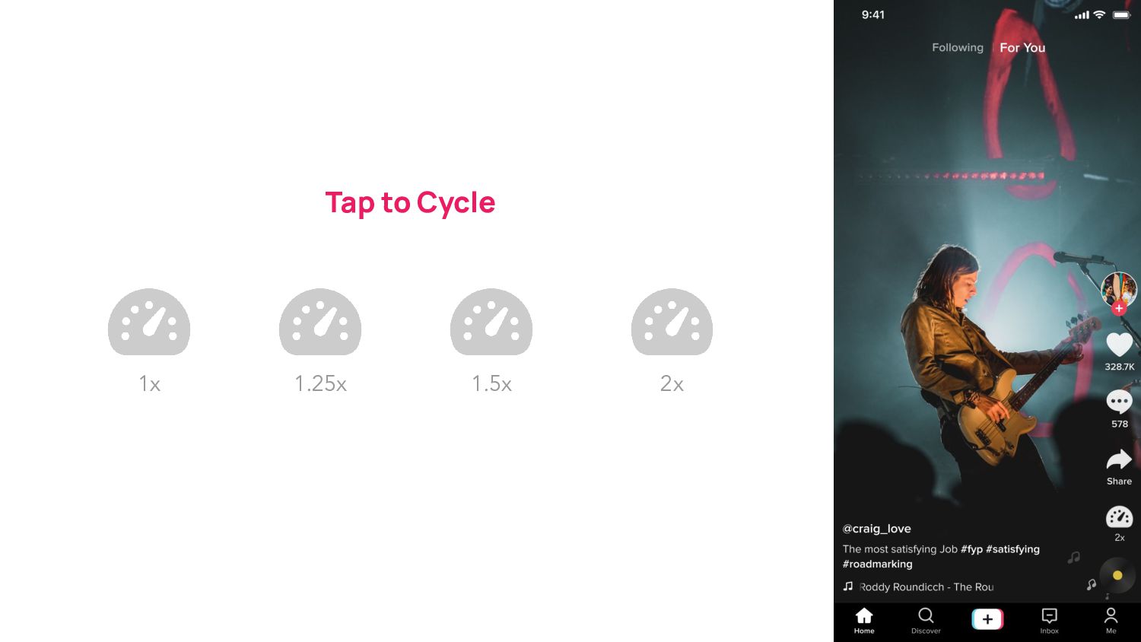
Task: Open the creator's profile avatar
Action: pos(1119,289)
